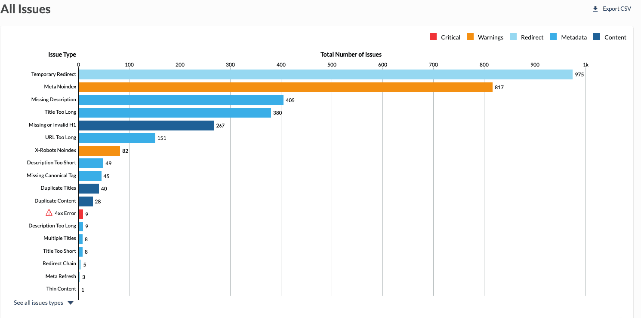Toggle the Redirect legend filter

(527, 37)
